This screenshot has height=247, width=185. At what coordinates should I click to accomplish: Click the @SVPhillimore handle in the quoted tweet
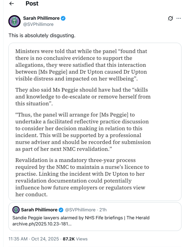click(x=80, y=210)
